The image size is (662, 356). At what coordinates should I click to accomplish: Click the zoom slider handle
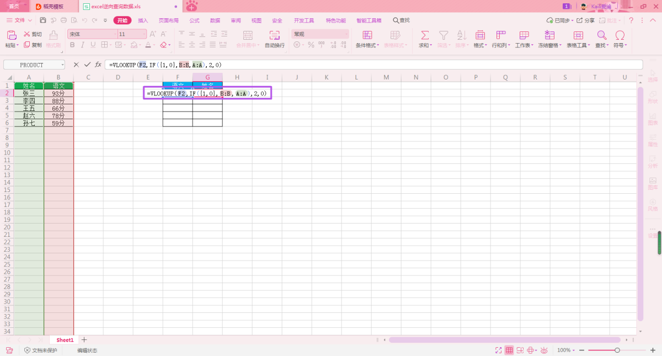(617, 350)
